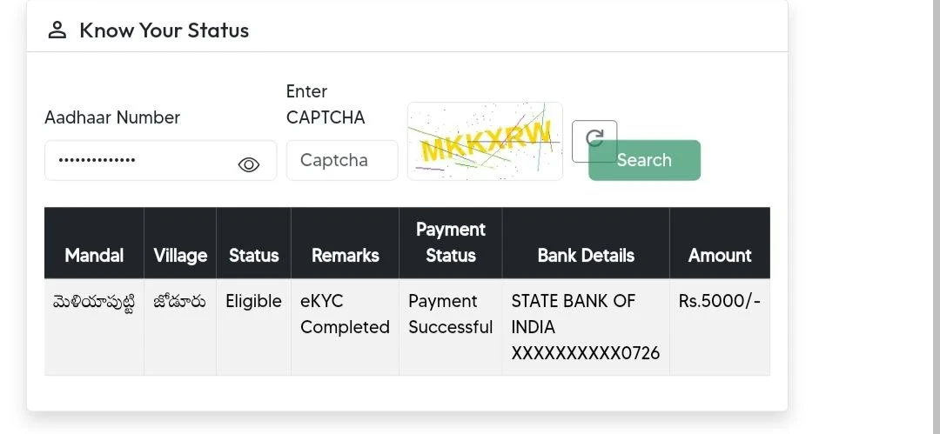Image resolution: width=940 pixels, height=434 pixels.
Task: Click the Know Your Status heading
Action: pos(164,30)
